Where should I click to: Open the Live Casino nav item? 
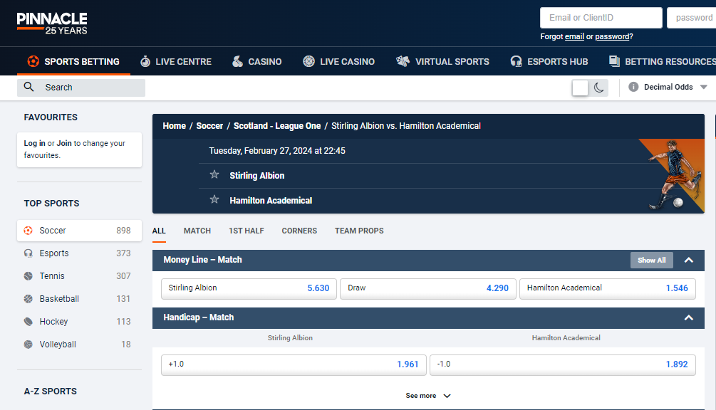pos(339,61)
